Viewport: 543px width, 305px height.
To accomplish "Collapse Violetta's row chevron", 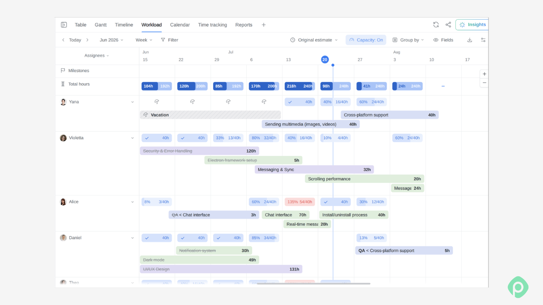I will [132, 138].
